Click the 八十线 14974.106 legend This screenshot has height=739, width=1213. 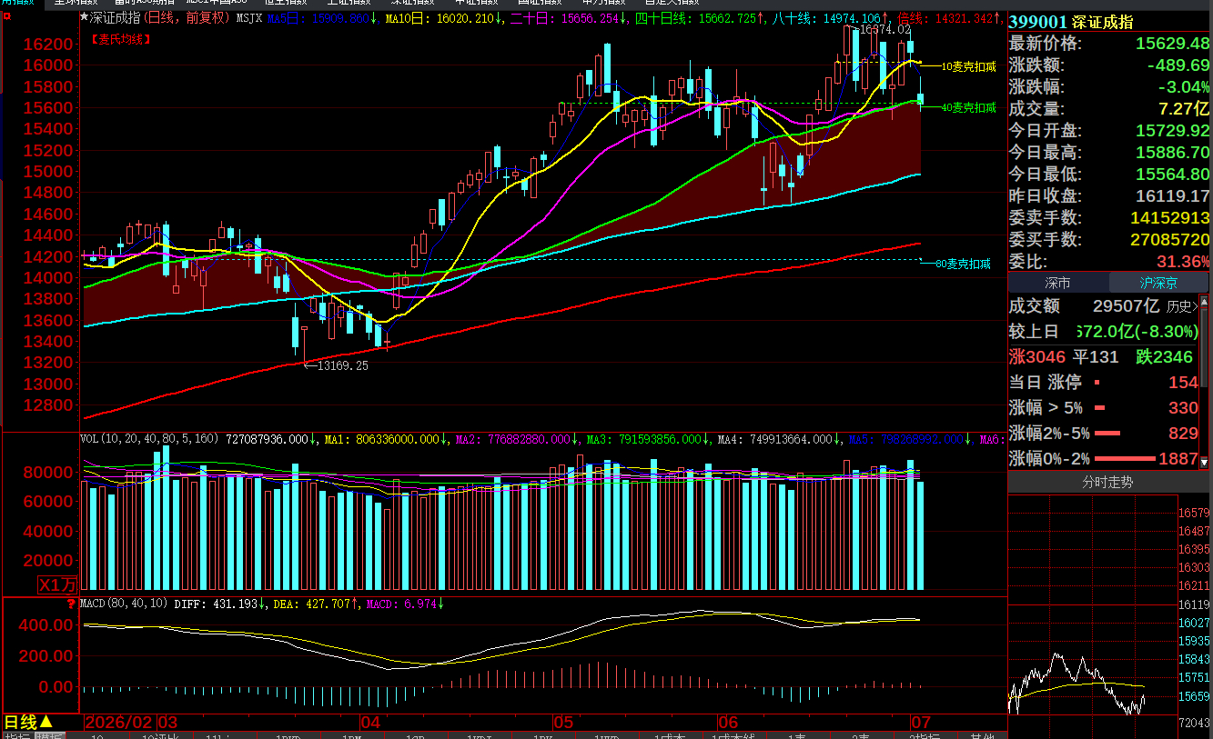click(x=828, y=17)
